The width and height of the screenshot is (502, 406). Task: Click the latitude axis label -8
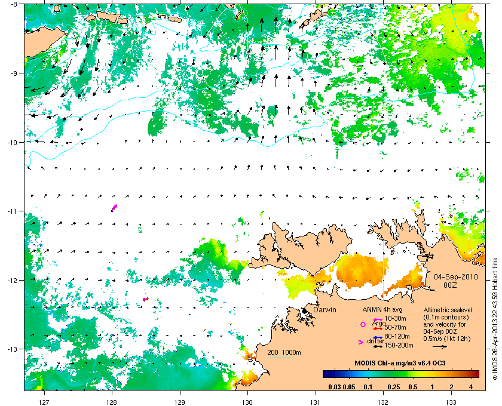click(14, 4)
